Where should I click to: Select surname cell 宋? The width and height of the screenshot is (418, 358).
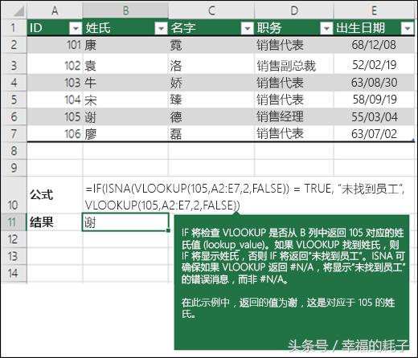pos(125,100)
